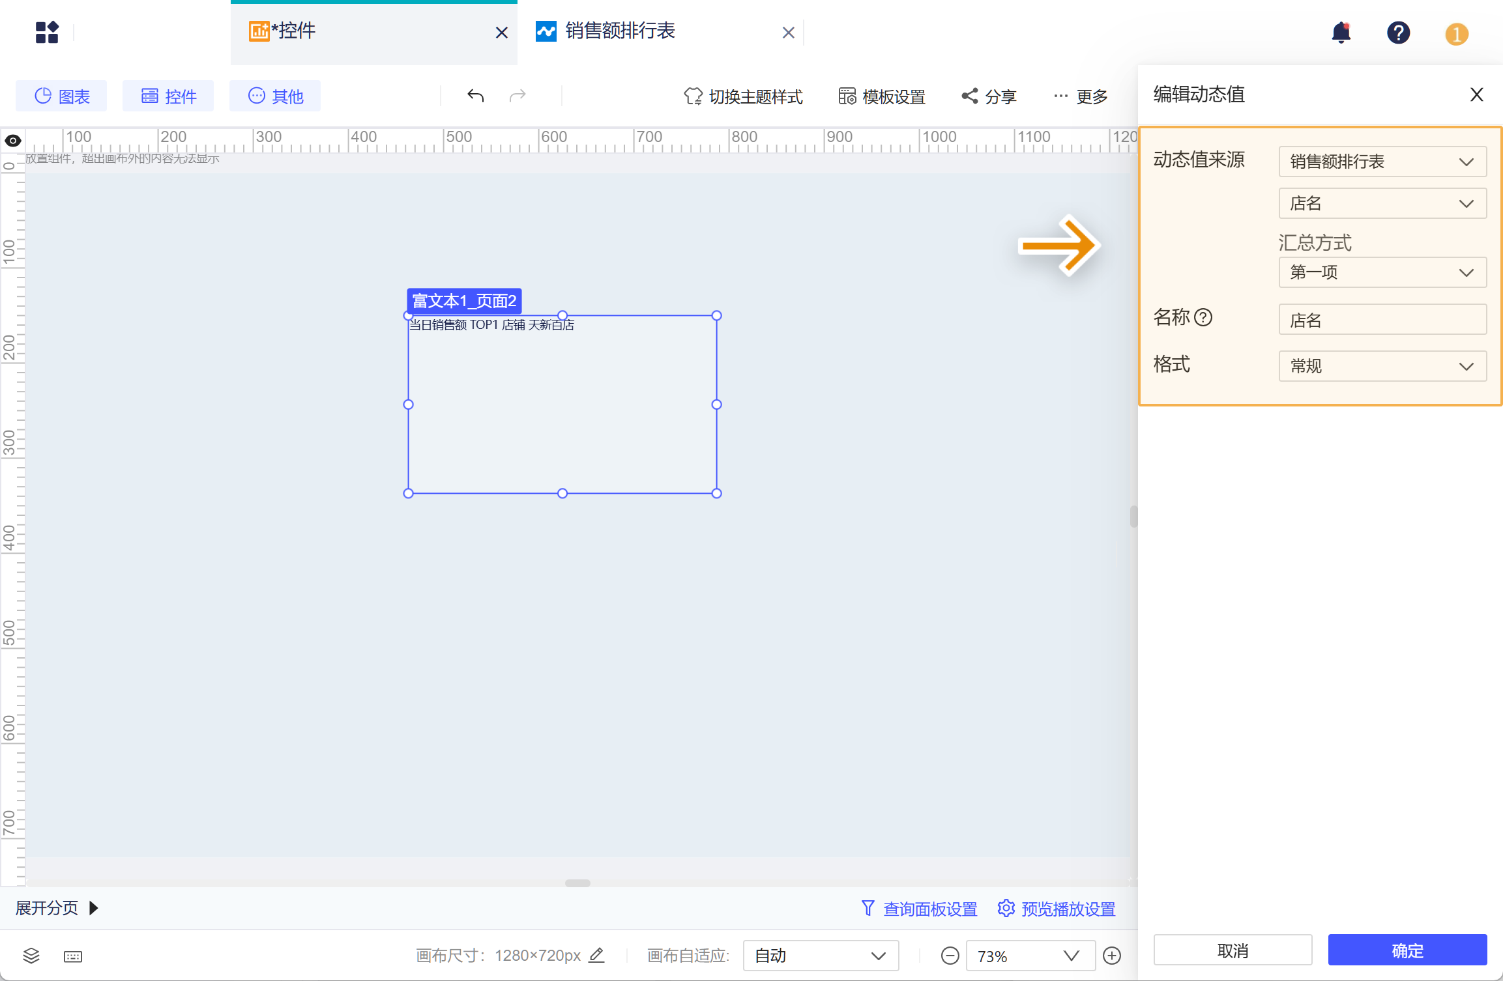Open the 画布自适应 canvas-fit dropdown set to 自动
1503x981 pixels.
pos(820,955)
